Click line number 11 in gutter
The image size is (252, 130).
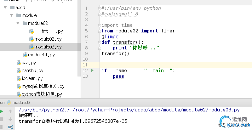pos(85,65)
